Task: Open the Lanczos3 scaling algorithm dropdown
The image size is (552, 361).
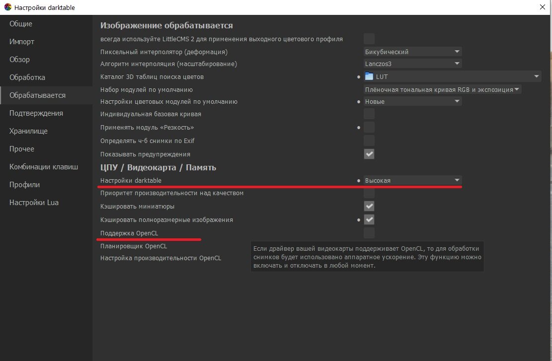Action: click(412, 64)
